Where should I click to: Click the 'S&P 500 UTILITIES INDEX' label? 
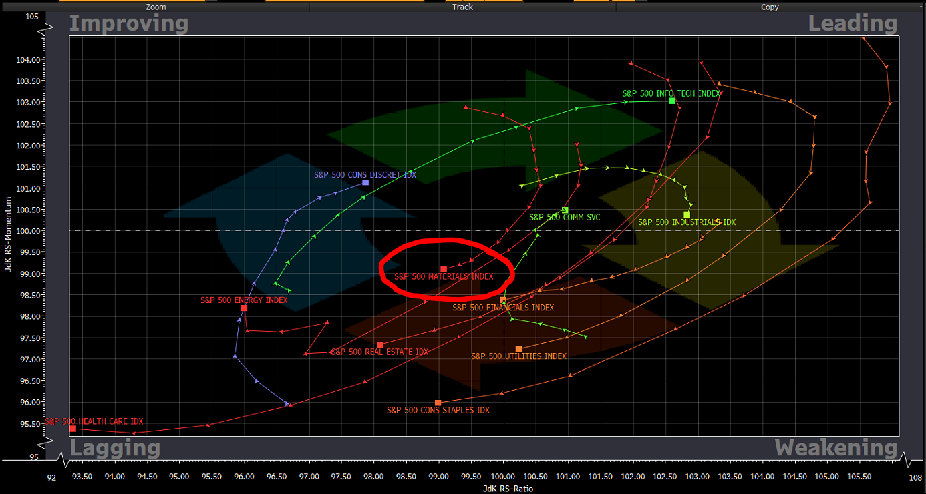point(518,356)
